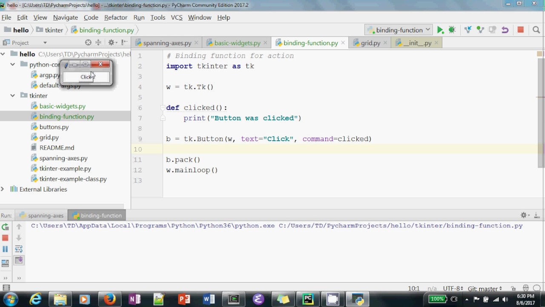545x307 pixels.
Task: Restore layout in Run panel
Action: pyautogui.click(x=5, y=263)
